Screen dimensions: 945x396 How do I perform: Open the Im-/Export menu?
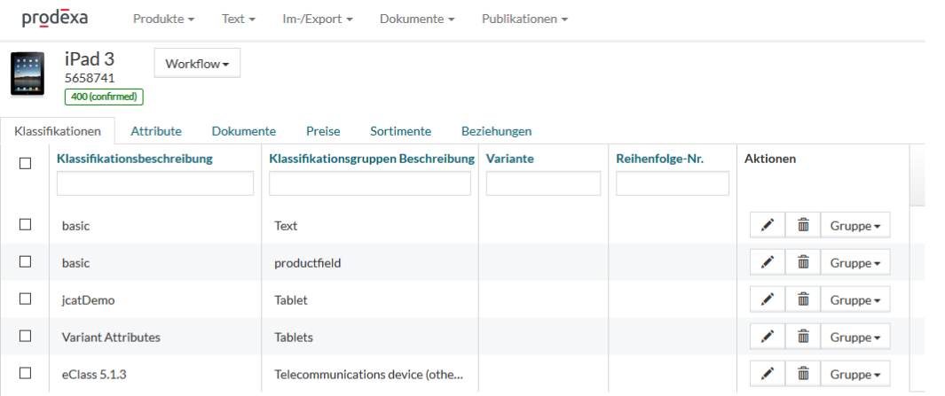318,19
